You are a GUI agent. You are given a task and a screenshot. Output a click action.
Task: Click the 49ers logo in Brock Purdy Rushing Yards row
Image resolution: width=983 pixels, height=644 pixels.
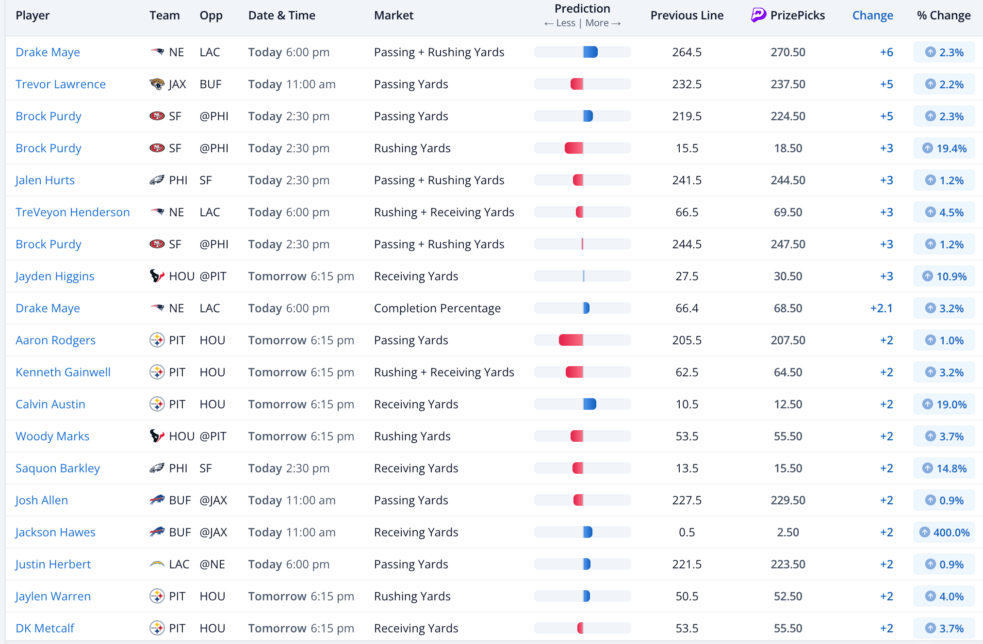tap(157, 148)
